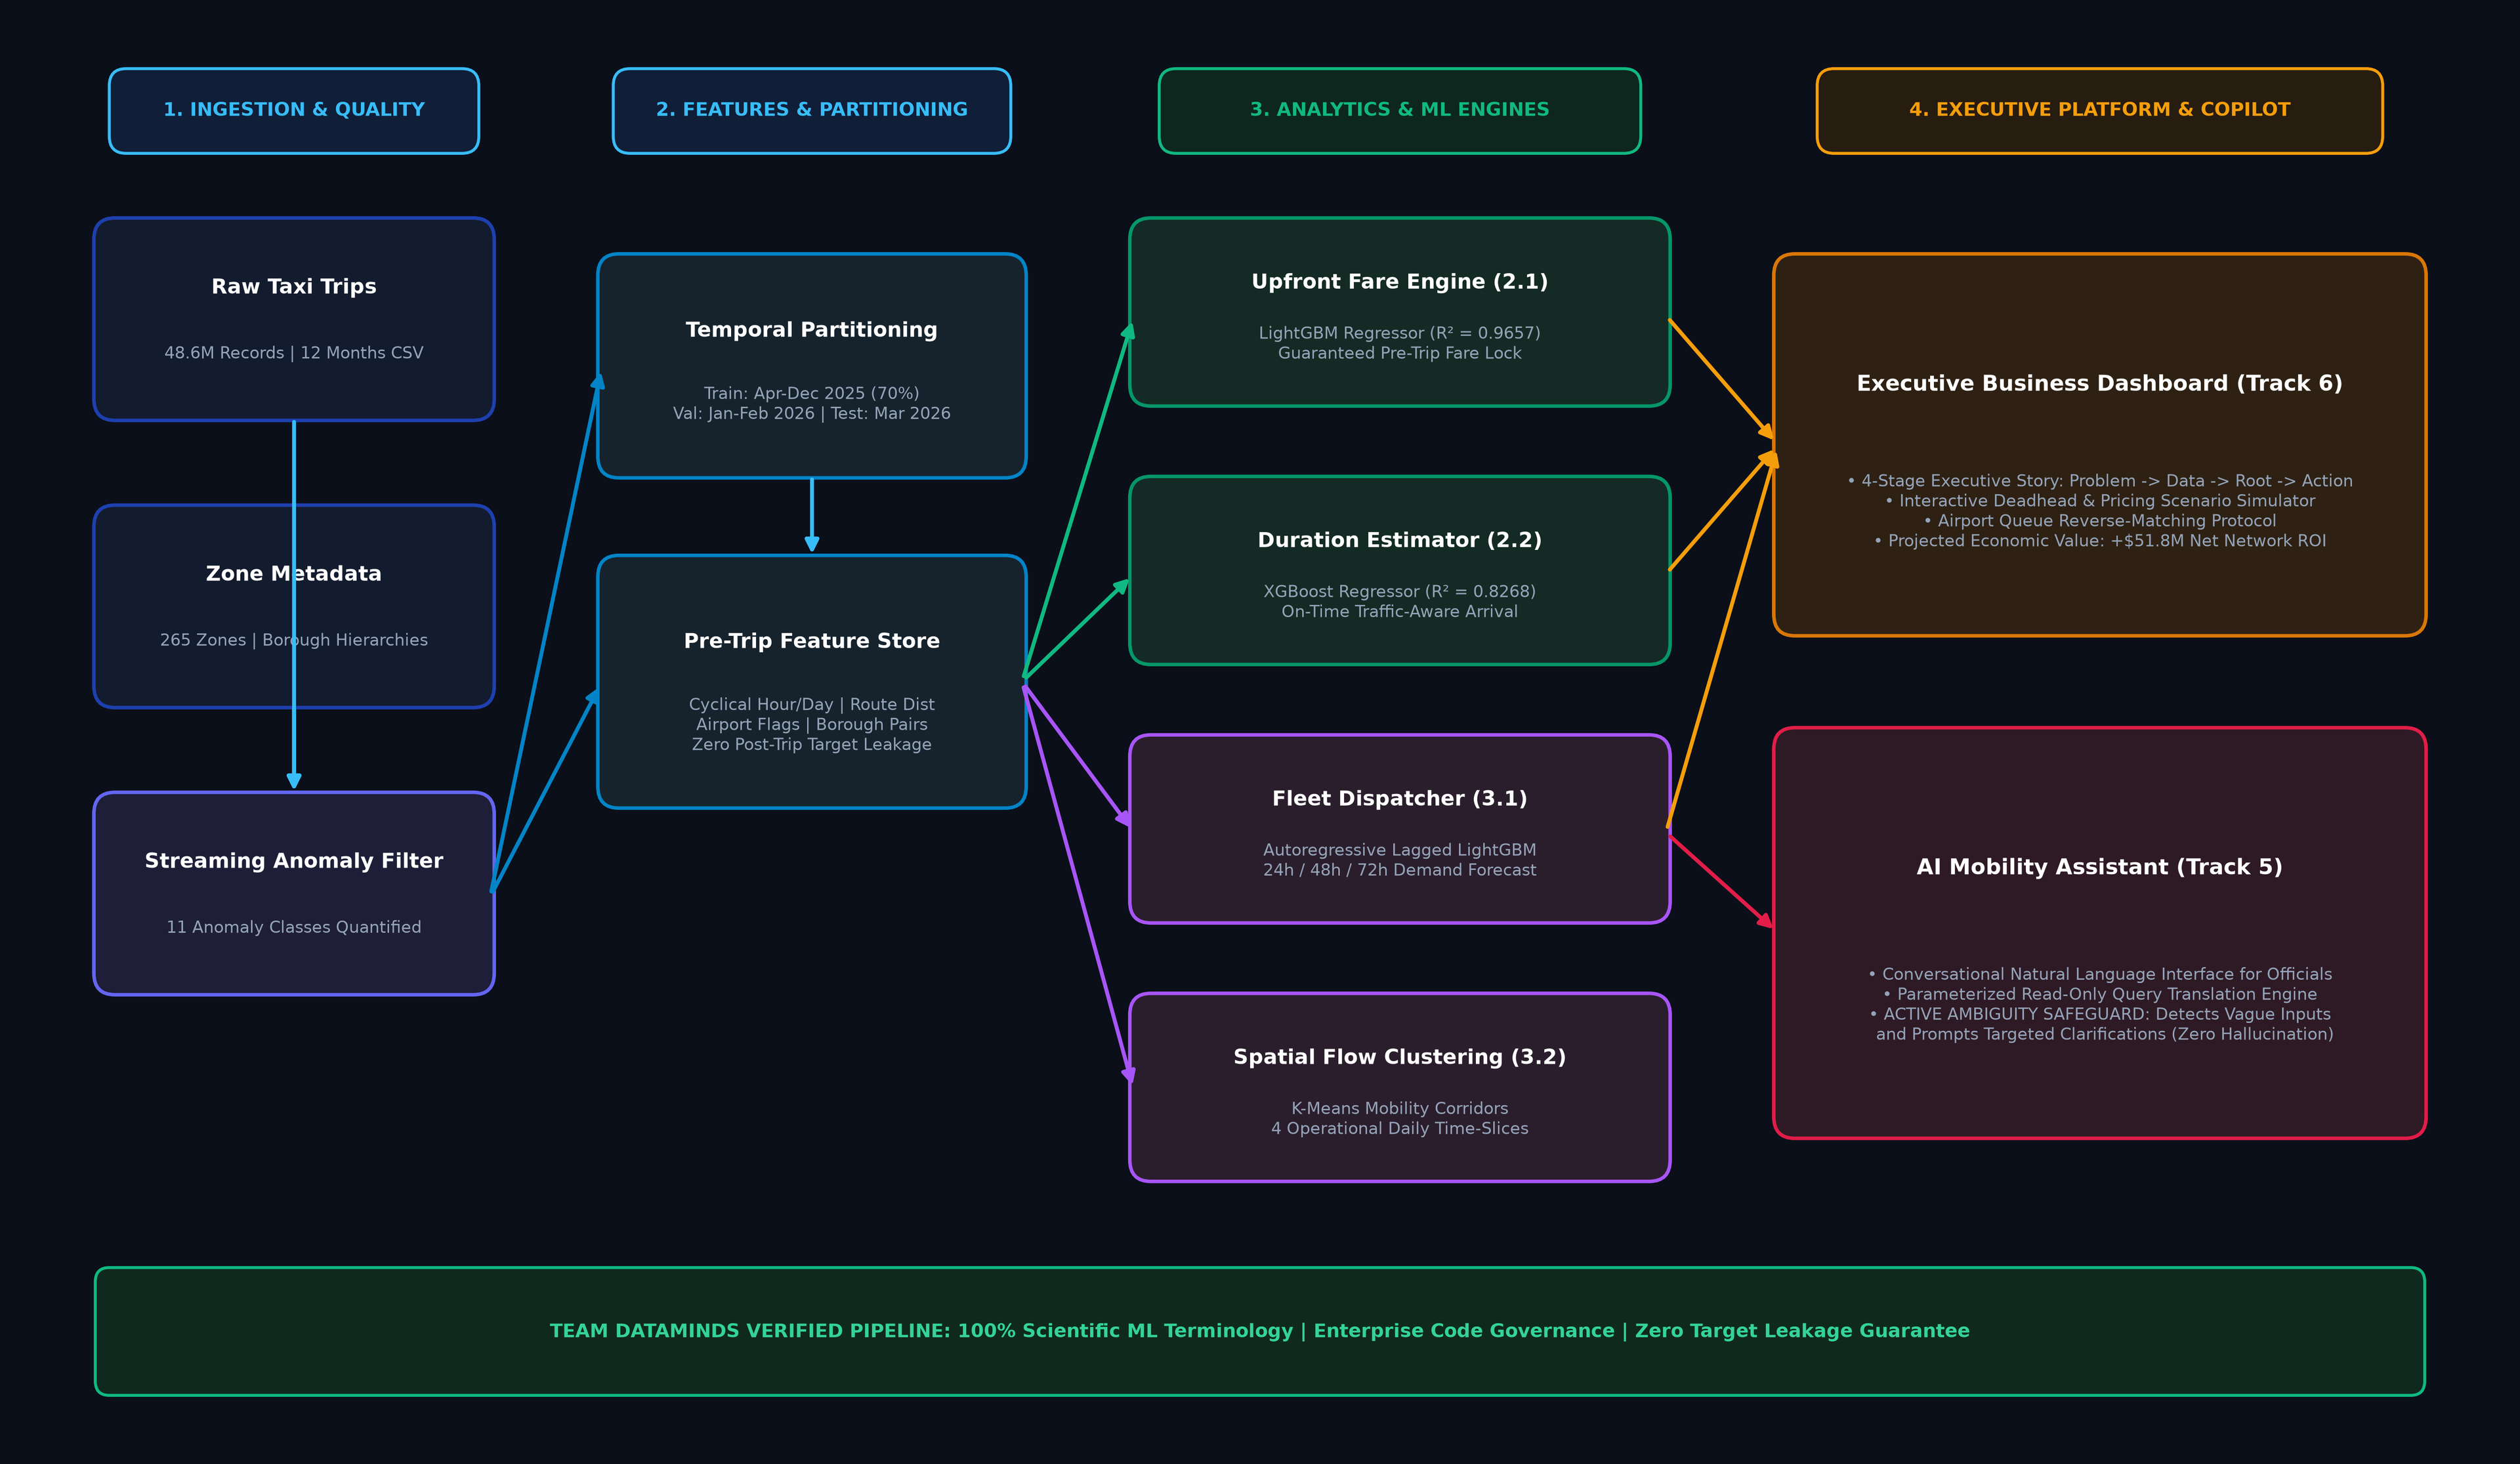Image resolution: width=2520 pixels, height=1464 pixels.
Task: Select the '4. EXECUTIVE PLATFORM & COPILOT' header
Action: pyautogui.click(x=2099, y=110)
